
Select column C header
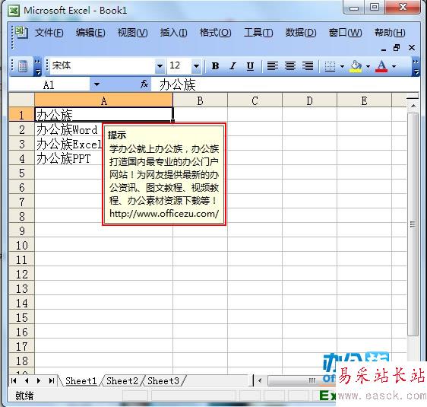255,100
